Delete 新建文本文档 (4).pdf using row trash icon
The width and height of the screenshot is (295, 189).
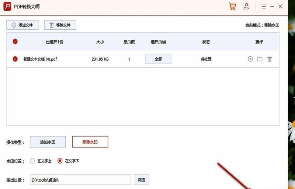pyautogui.click(x=270, y=59)
